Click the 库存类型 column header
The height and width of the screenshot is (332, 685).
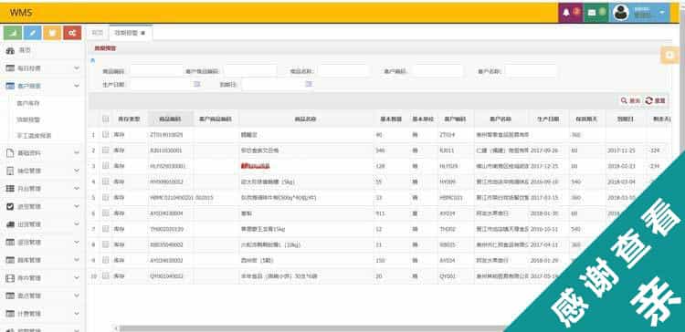coord(129,119)
